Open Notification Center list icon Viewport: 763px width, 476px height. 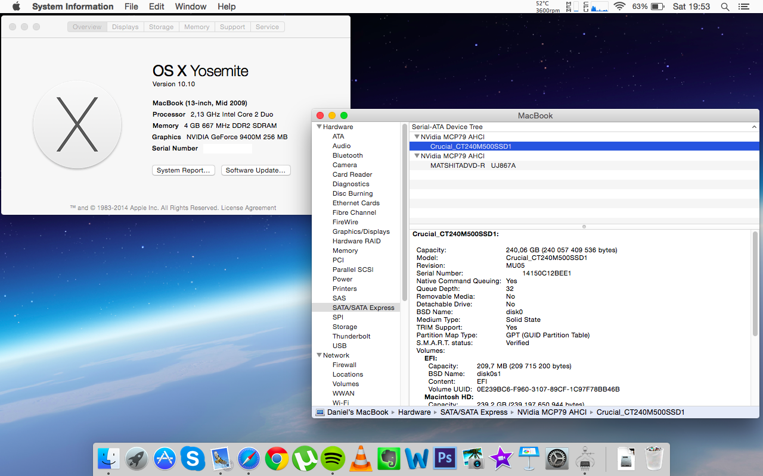coord(743,7)
